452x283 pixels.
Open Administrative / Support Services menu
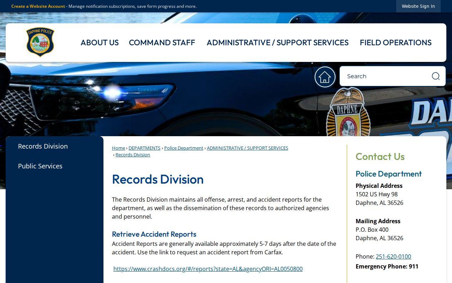pyautogui.click(x=278, y=42)
